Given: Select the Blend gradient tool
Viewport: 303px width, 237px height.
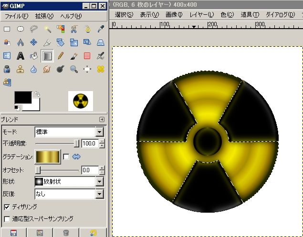Looking at the screenshot, I should pyautogui.click(x=47, y=56).
